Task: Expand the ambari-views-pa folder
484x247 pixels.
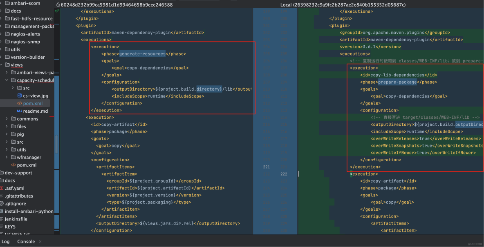Action: [7, 72]
